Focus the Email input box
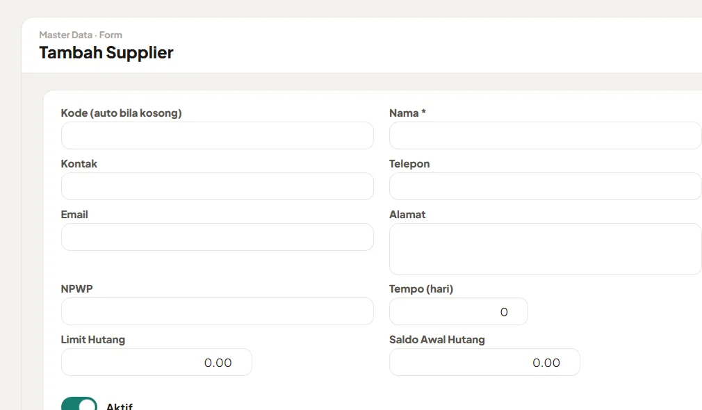Image resolution: width=702 pixels, height=410 pixels. 217,237
